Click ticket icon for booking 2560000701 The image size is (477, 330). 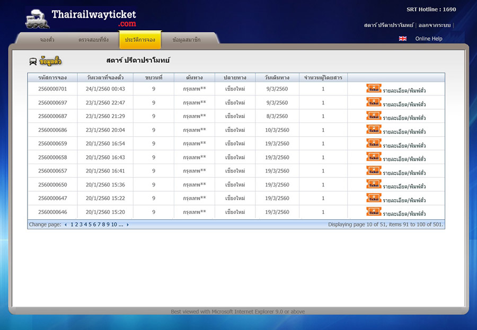point(374,88)
